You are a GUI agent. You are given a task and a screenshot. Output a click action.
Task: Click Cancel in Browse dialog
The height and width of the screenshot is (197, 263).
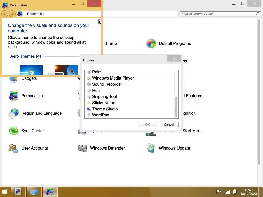click(169, 124)
